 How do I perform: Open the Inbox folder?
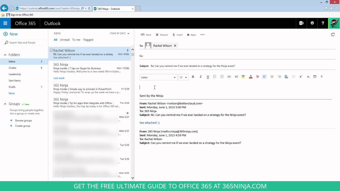tap(24, 62)
